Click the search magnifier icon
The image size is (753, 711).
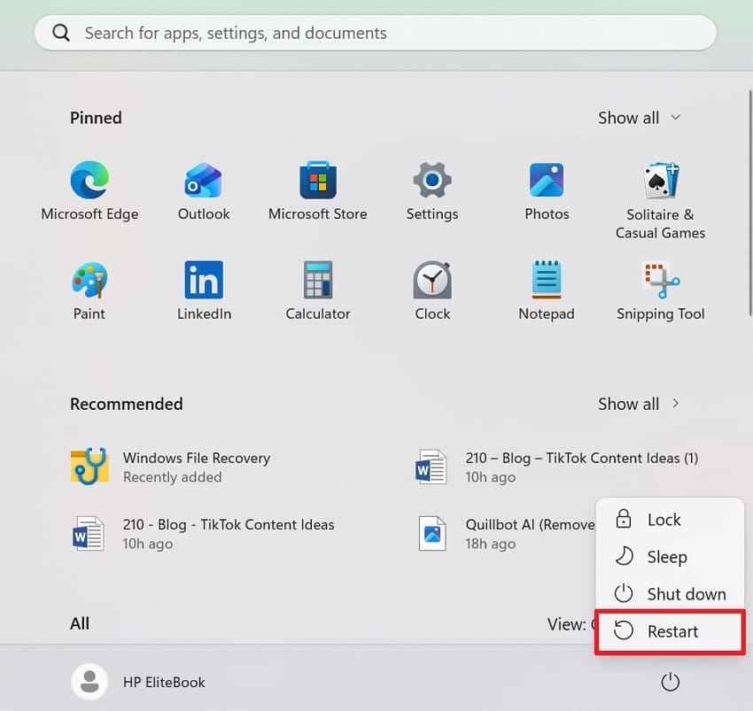[61, 33]
